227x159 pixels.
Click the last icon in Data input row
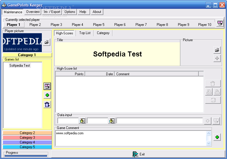[216, 121]
